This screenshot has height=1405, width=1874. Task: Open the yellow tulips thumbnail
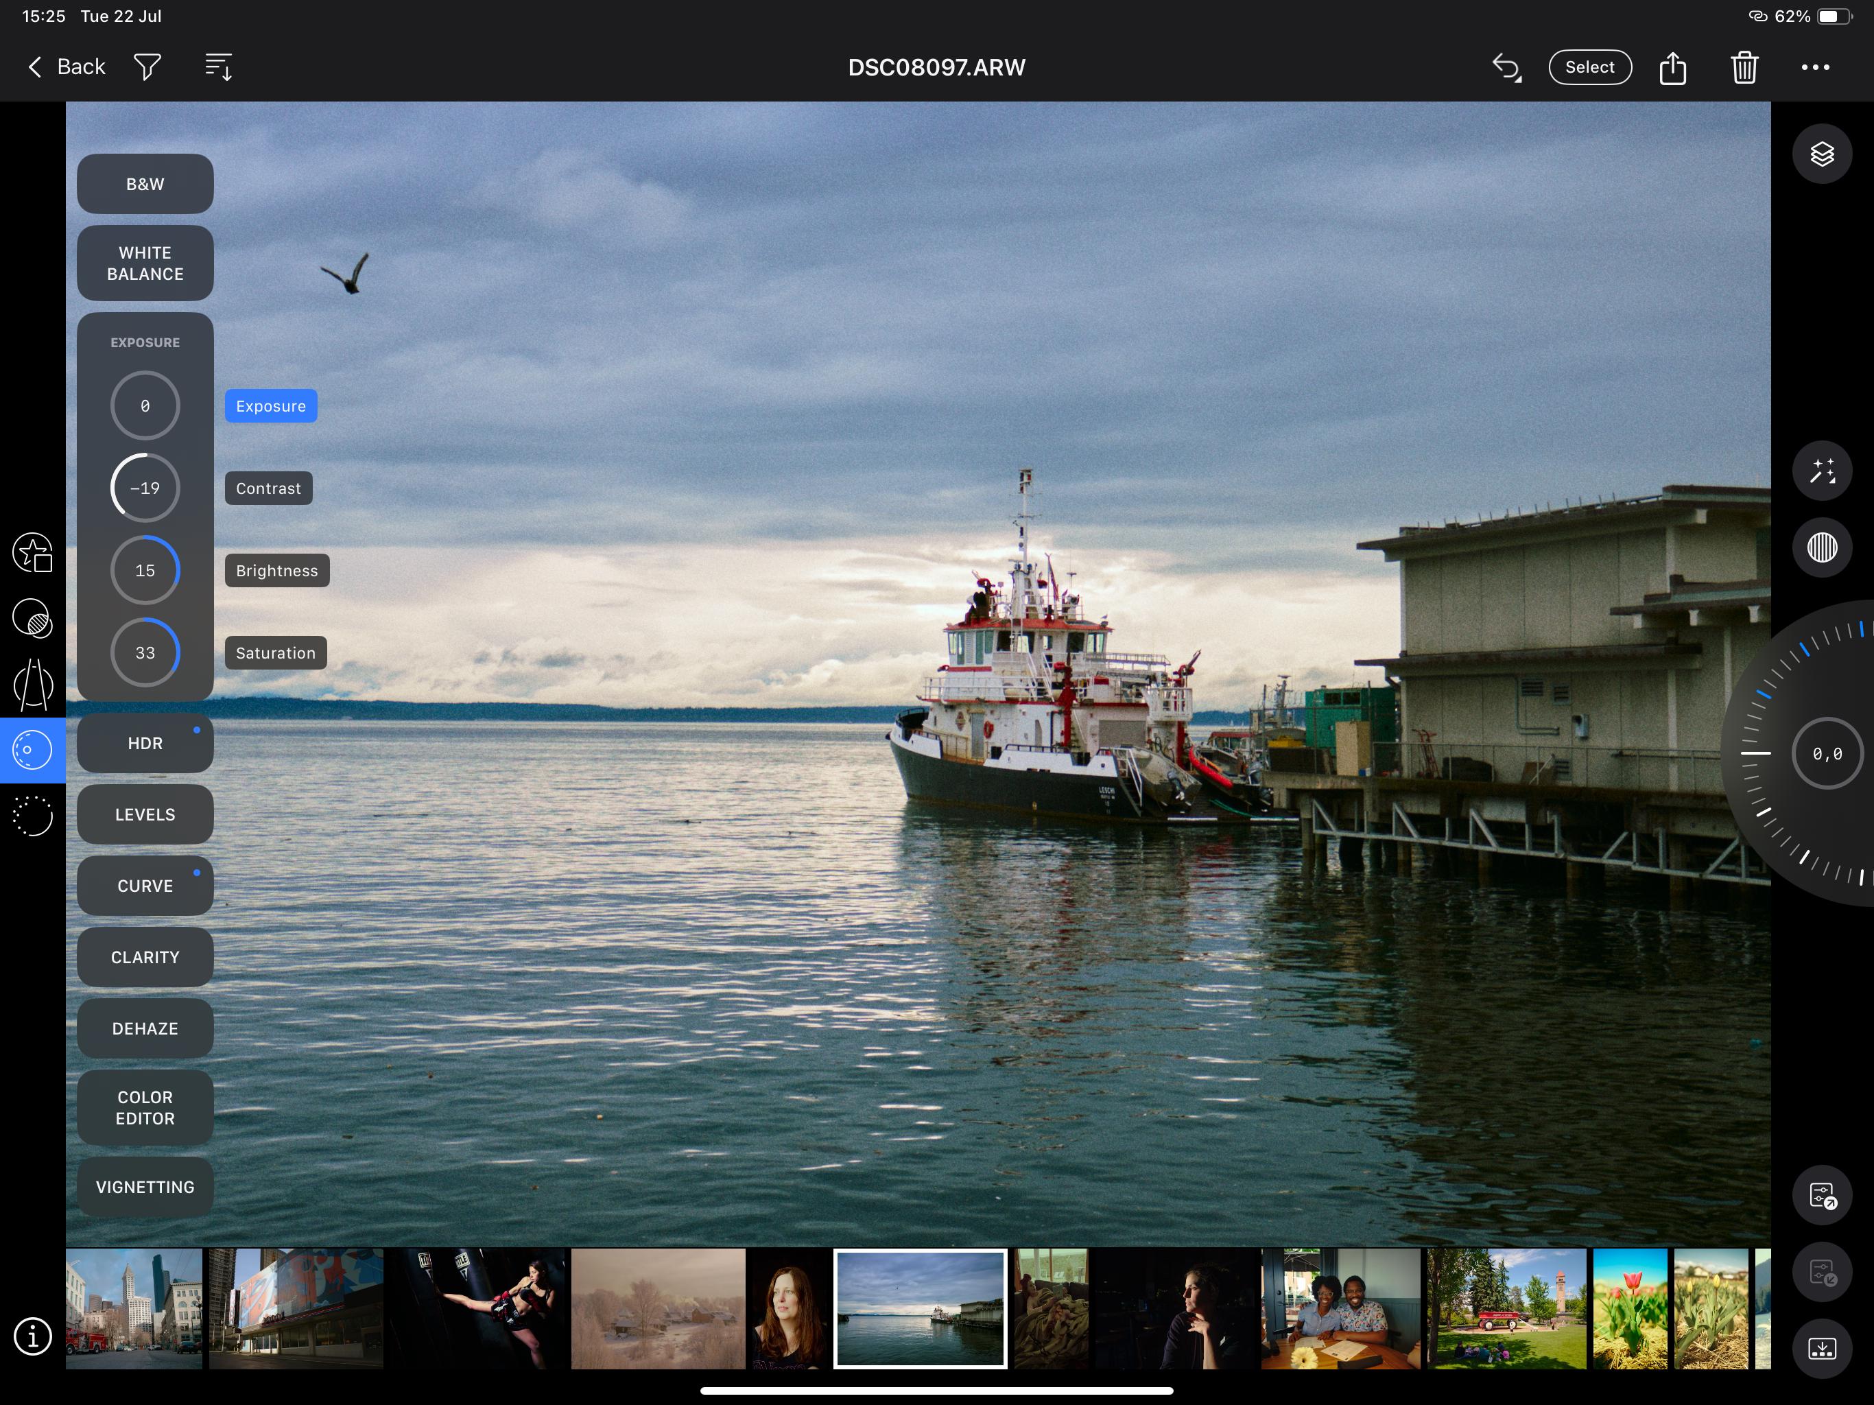tap(1711, 1308)
